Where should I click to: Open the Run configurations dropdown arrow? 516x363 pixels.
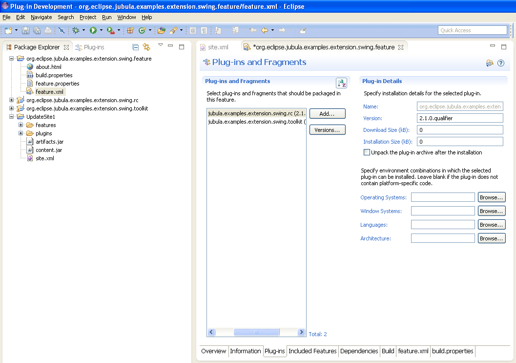(x=101, y=30)
